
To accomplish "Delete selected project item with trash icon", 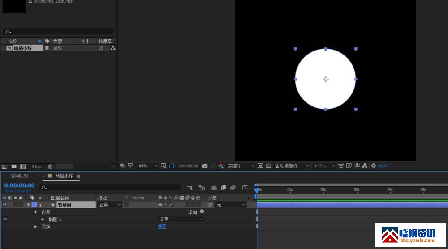I will point(50,166).
